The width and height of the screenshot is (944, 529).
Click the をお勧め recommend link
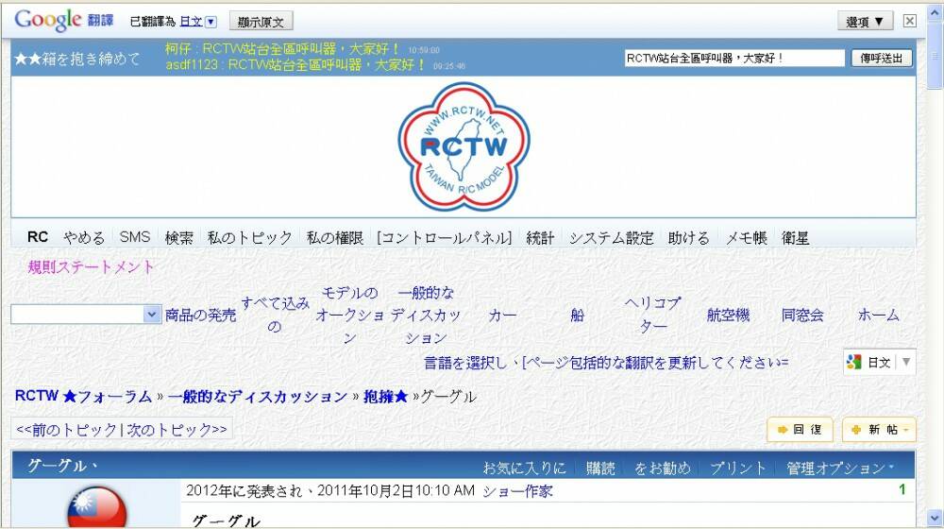point(663,469)
